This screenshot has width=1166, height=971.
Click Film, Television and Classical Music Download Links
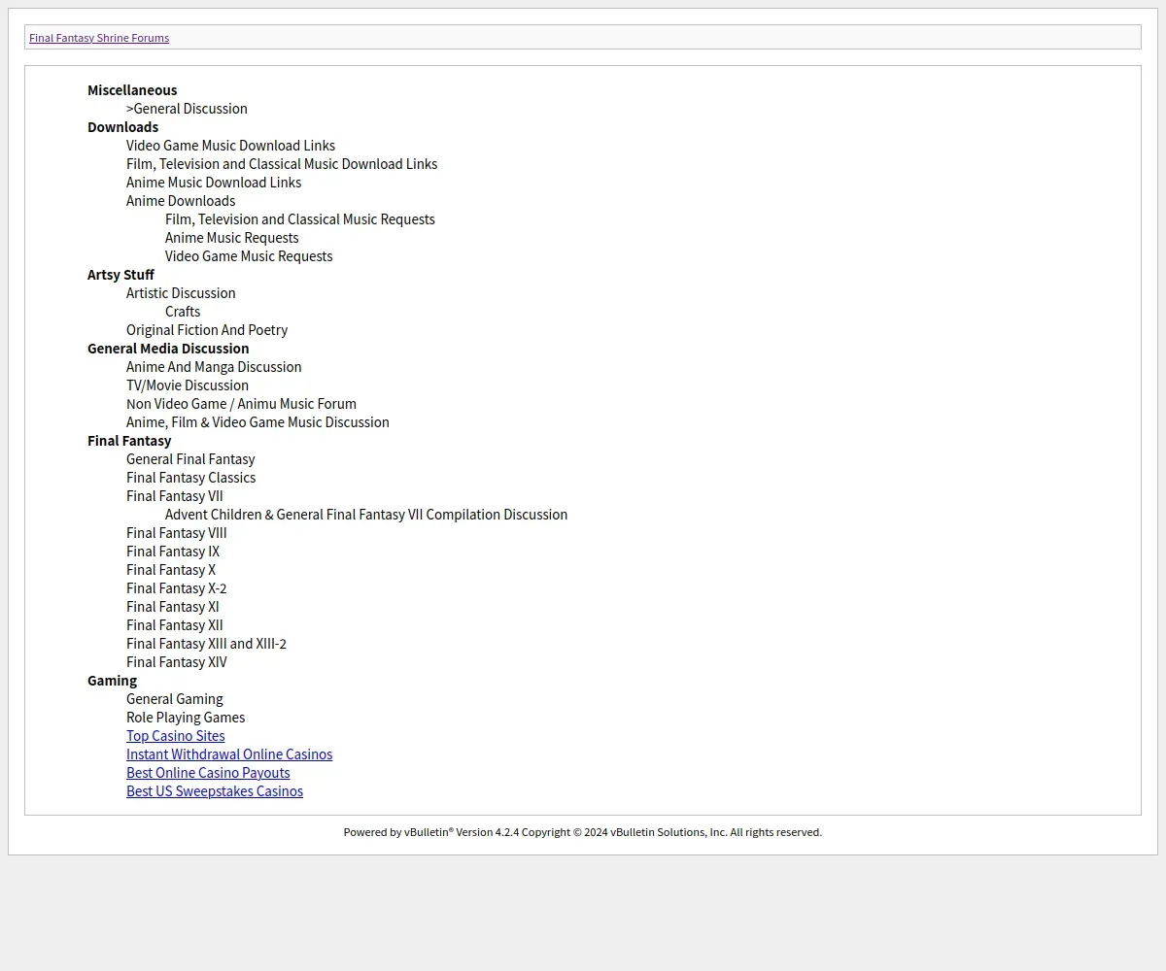tap(282, 164)
